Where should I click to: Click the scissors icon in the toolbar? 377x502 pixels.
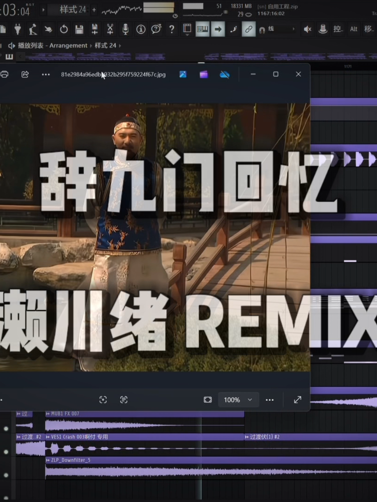(x=110, y=29)
